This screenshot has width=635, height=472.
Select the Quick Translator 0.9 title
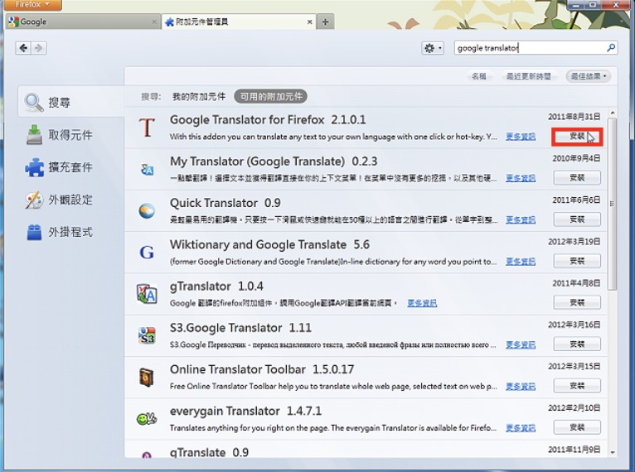[225, 203]
